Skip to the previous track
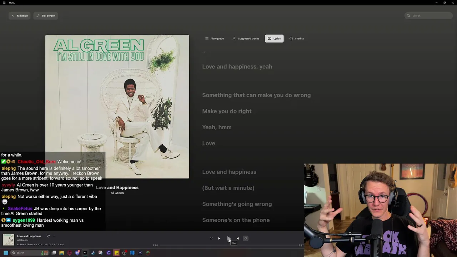The width and height of the screenshot is (457, 257). click(x=219, y=238)
